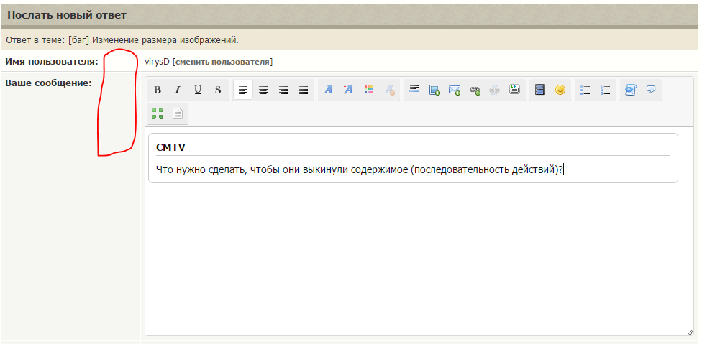Click the 'Имя пользователя:' label
The height and width of the screenshot is (344, 702).
pos(52,62)
